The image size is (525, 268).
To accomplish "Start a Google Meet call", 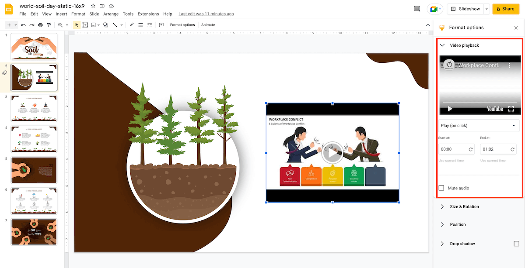I will [x=435, y=9].
